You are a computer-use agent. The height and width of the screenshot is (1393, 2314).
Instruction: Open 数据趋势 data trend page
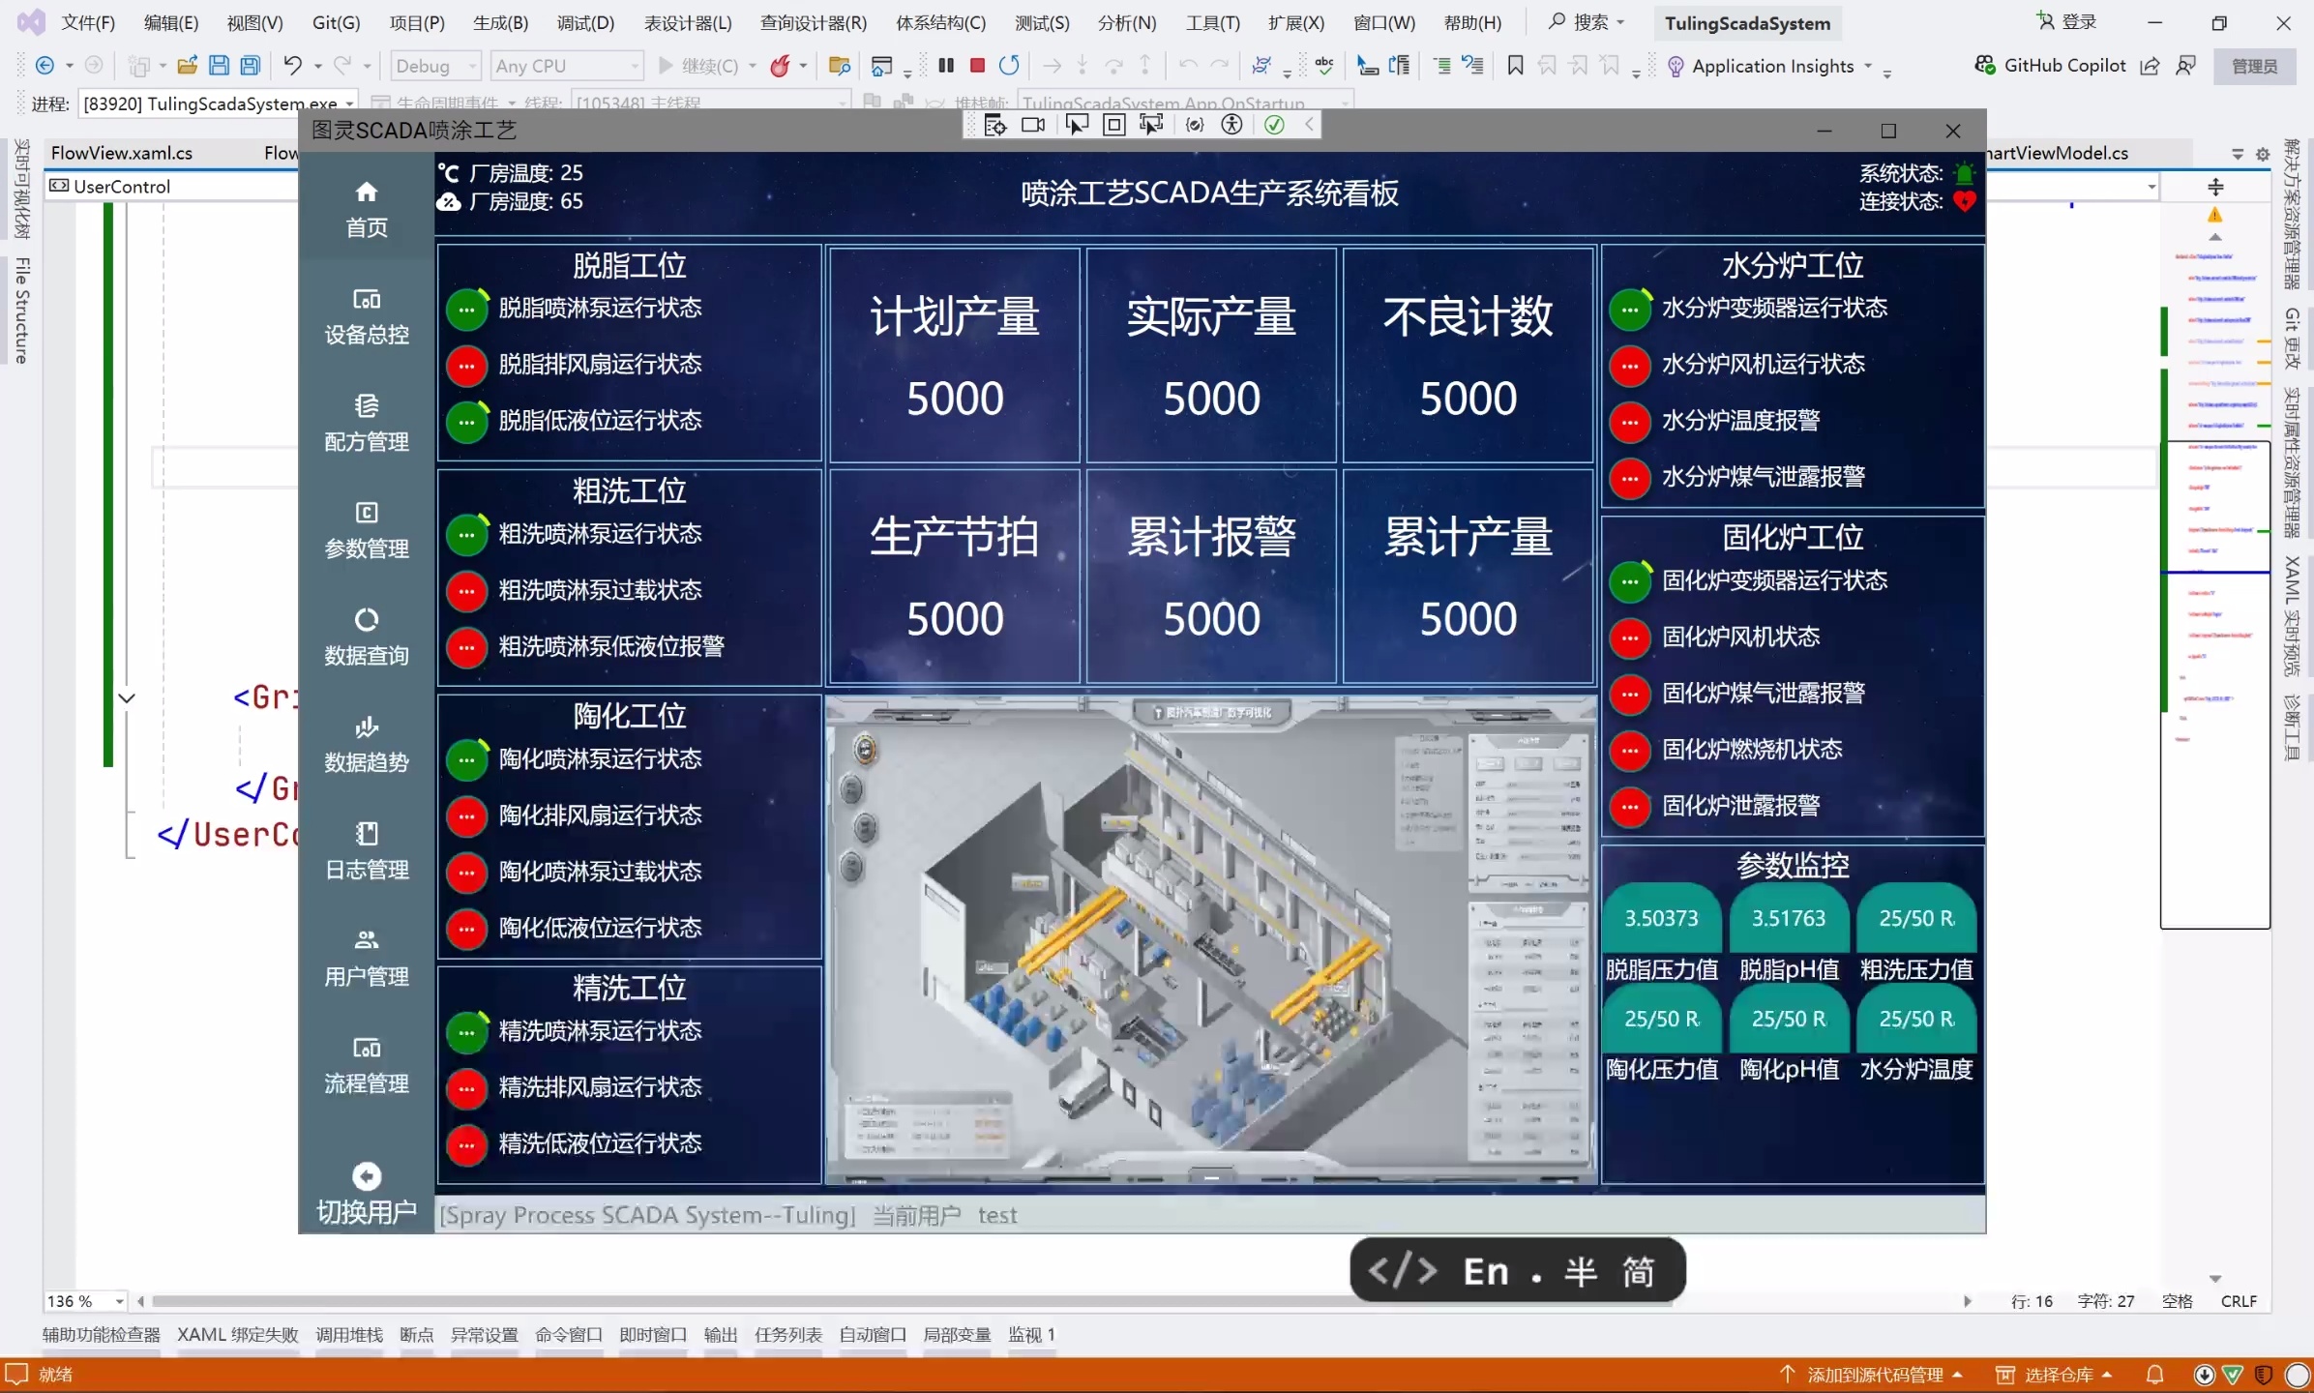point(367,745)
